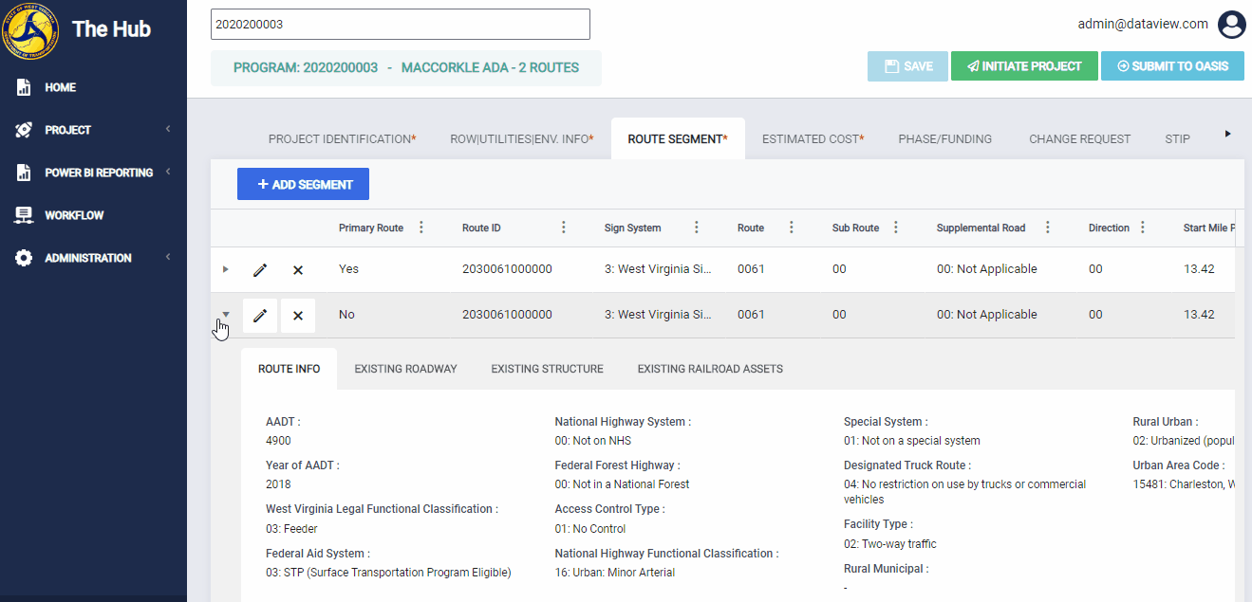Select the Route Info sub-tab
The width and height of the screenshot is (1252, 602).
[x=290, y=369]
